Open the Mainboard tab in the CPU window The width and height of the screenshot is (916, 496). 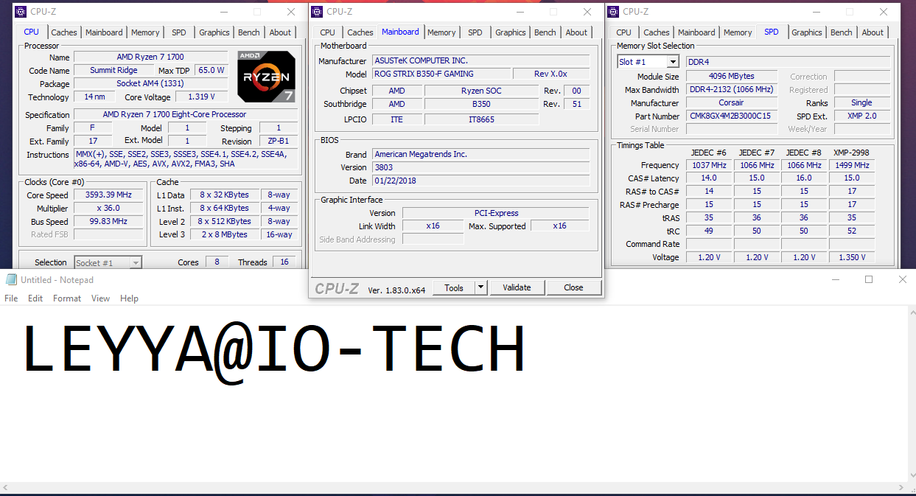point(104,32)
